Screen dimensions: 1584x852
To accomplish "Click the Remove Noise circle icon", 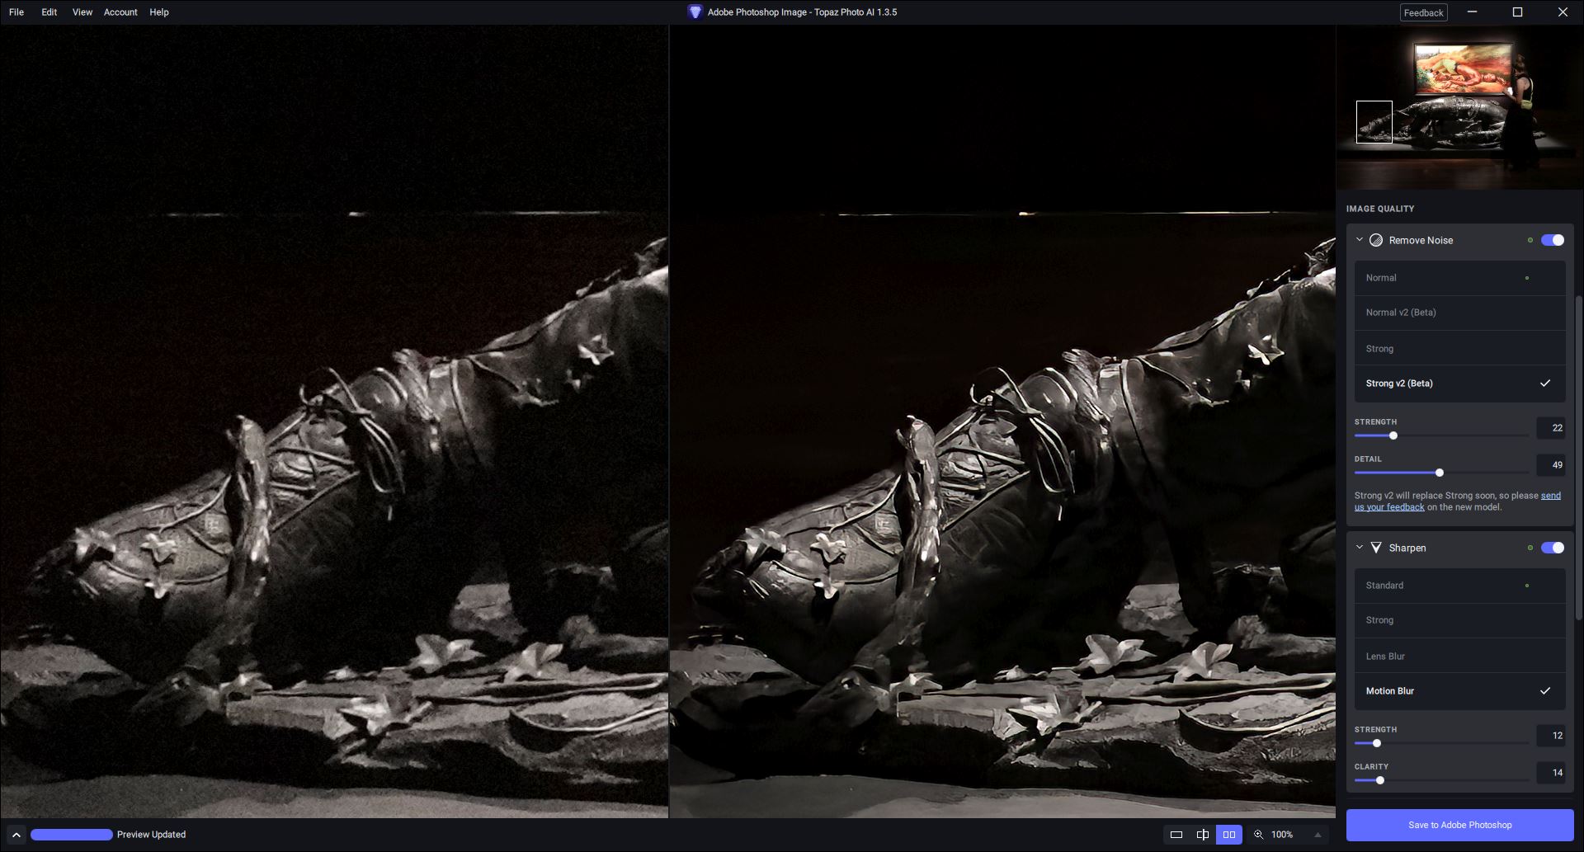I will click(x=1376, y=240).
